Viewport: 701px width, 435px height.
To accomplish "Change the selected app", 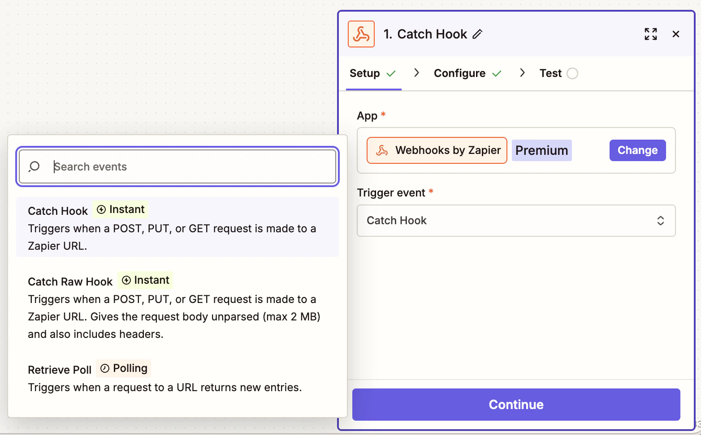I will click(638, 150).
